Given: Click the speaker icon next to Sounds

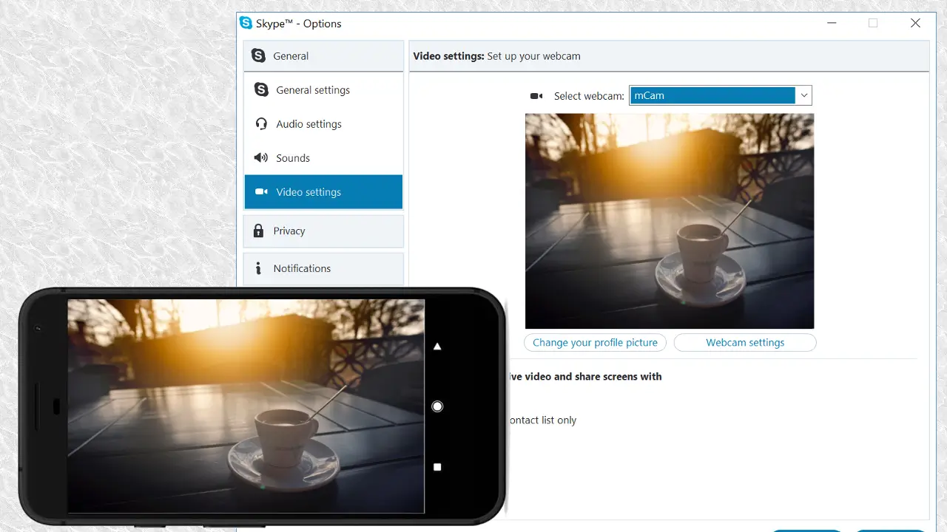Looking at the screenshot, I should (x=260, y=157).
